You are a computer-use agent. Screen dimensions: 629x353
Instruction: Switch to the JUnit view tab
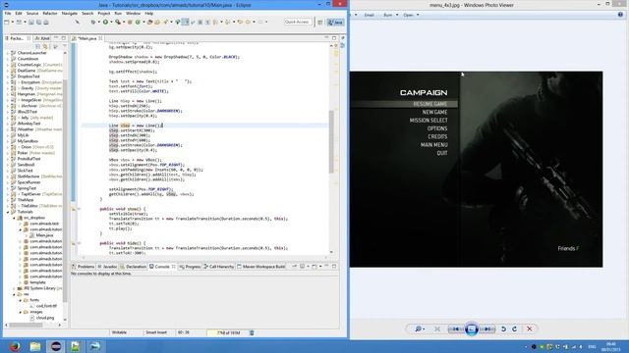(42, 38)
